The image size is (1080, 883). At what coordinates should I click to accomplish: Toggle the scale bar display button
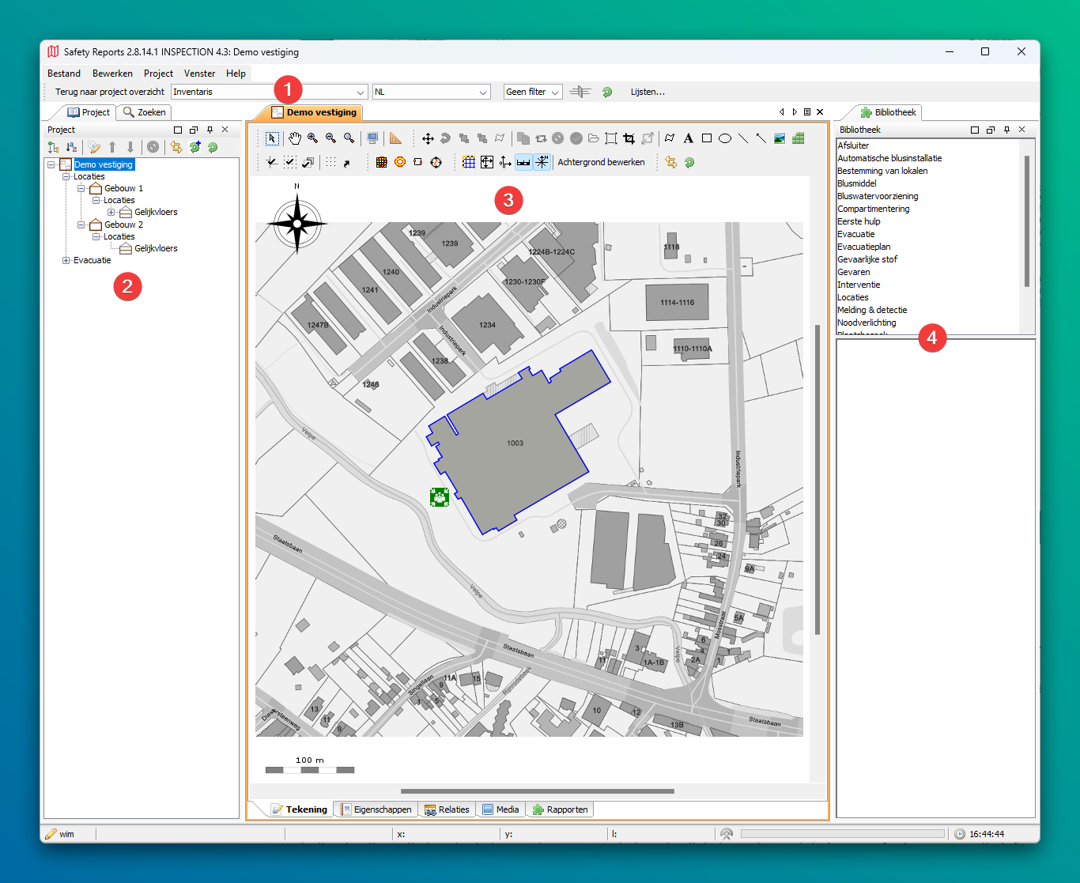(523, 162)
